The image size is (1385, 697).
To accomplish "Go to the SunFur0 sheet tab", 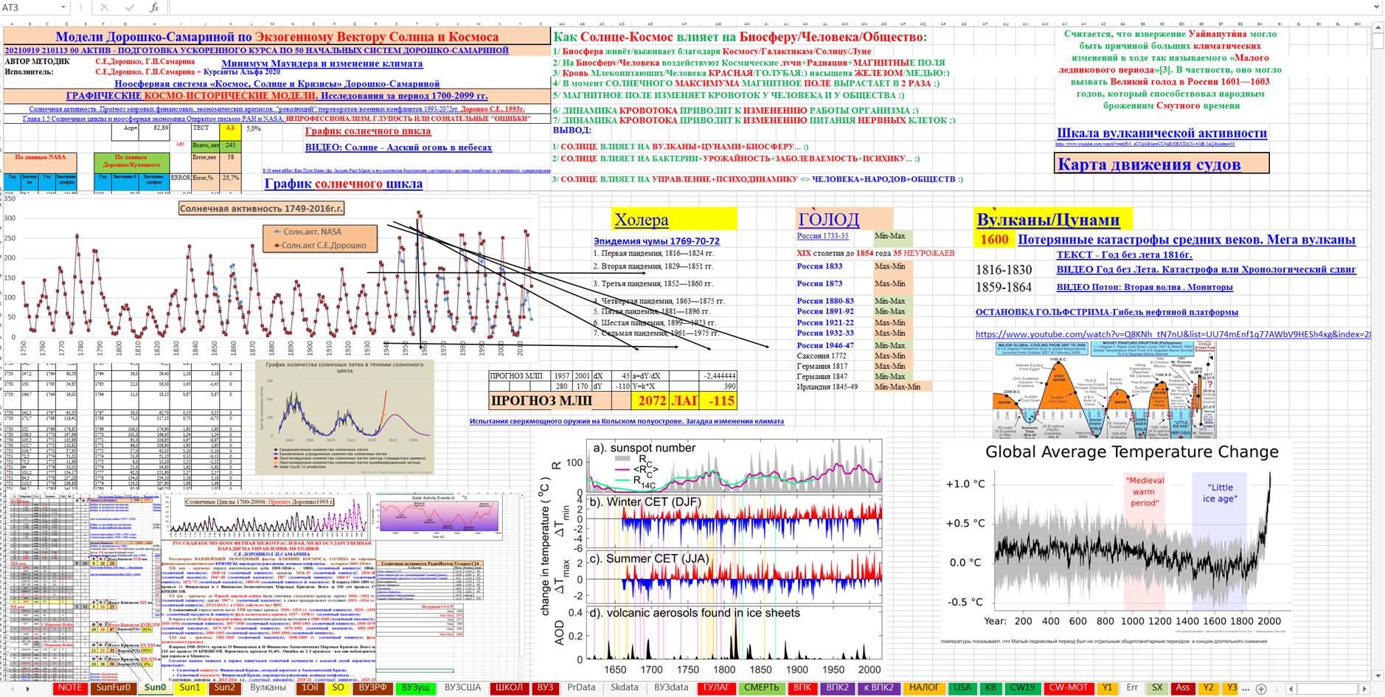I will pyautogui.click(x=113, y=687).
